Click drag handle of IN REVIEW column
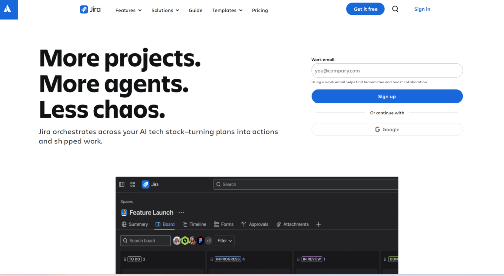This screenshot has height=276, width=504. (x=298, y=259)
